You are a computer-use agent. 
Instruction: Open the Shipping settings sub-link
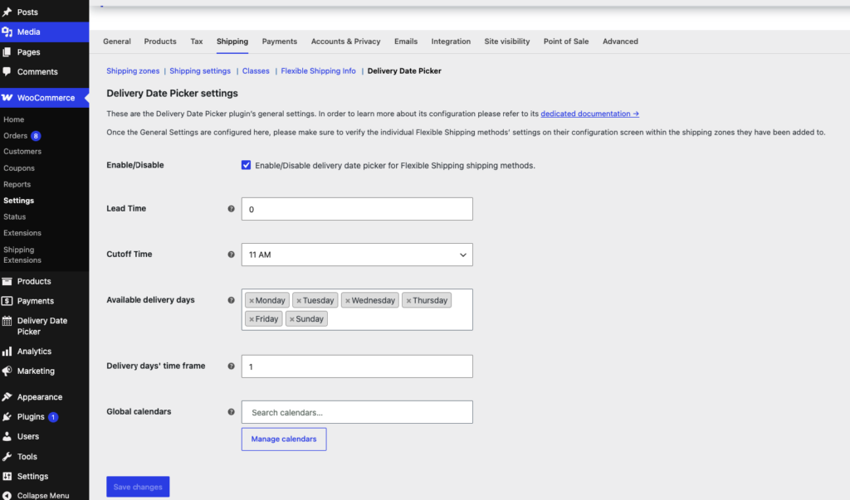click(200, 71)
